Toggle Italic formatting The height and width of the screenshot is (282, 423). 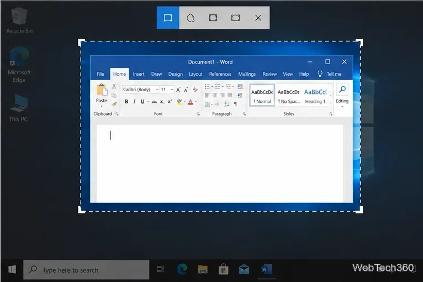(134, 102)
